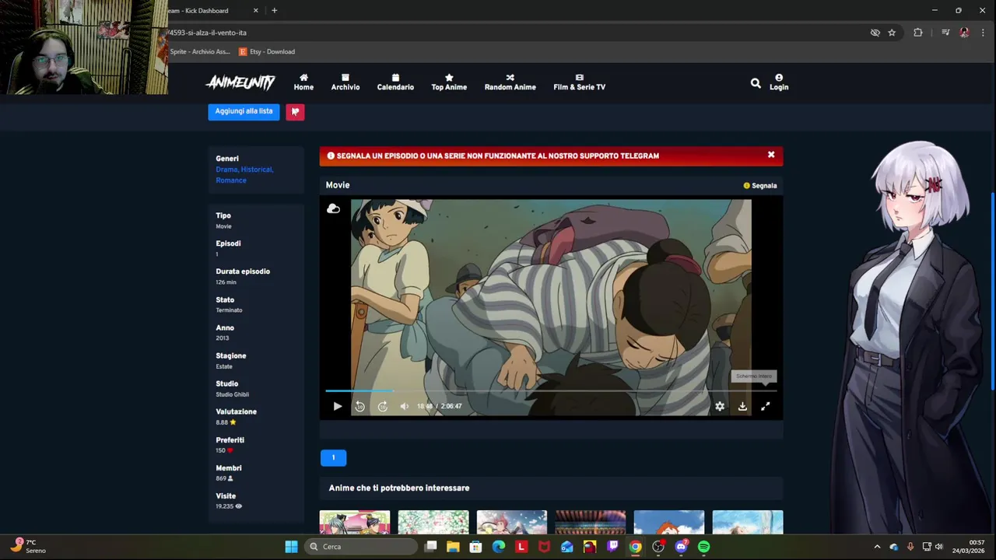This screenshot has height=560, width=996.
Task: Open the second suggested anime thumbnail
Action: pyautogui.click(x=433, y=522)
